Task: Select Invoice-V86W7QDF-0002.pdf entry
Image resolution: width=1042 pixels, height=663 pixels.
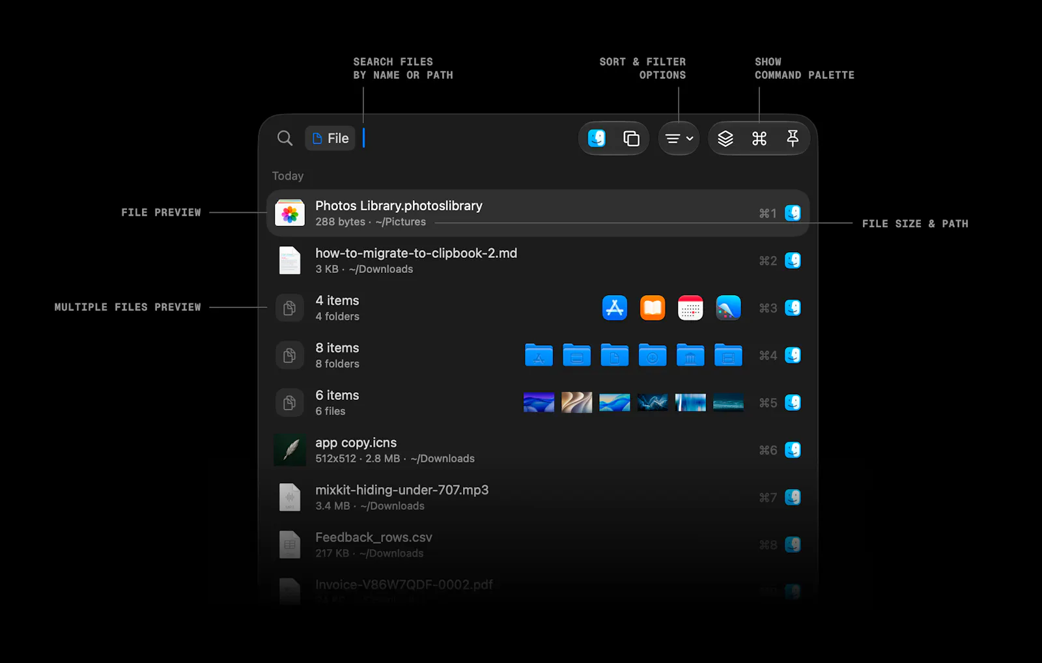Action: pyautogui.click(x=538, y=590)
